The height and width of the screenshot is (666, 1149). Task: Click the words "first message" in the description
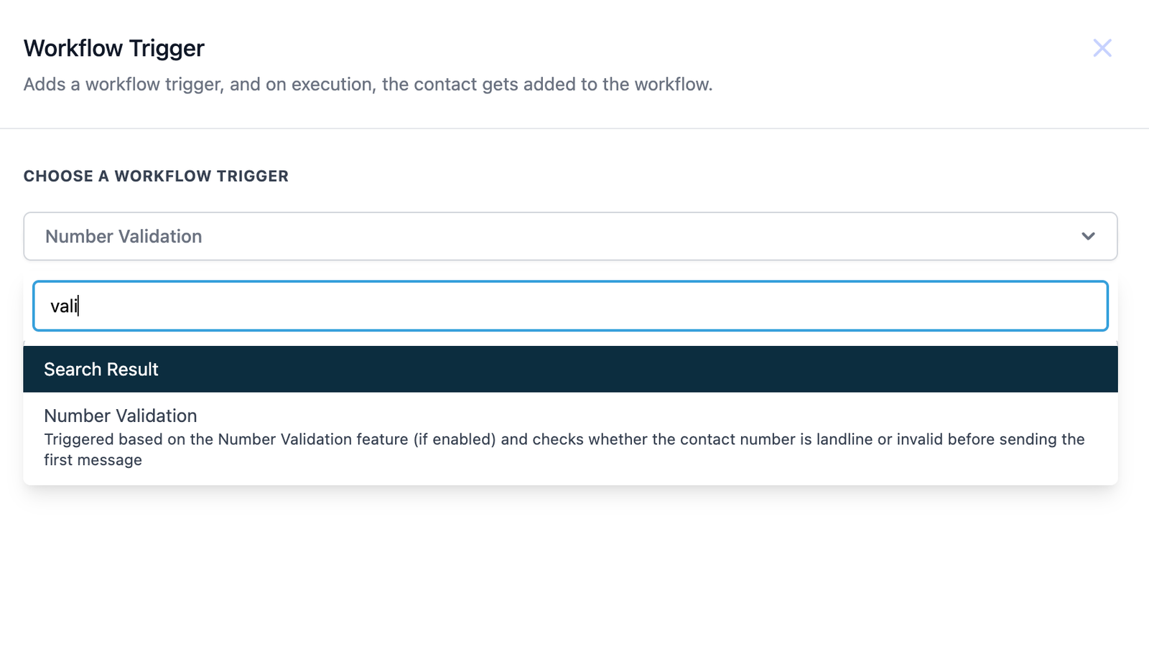coord(93,460)
